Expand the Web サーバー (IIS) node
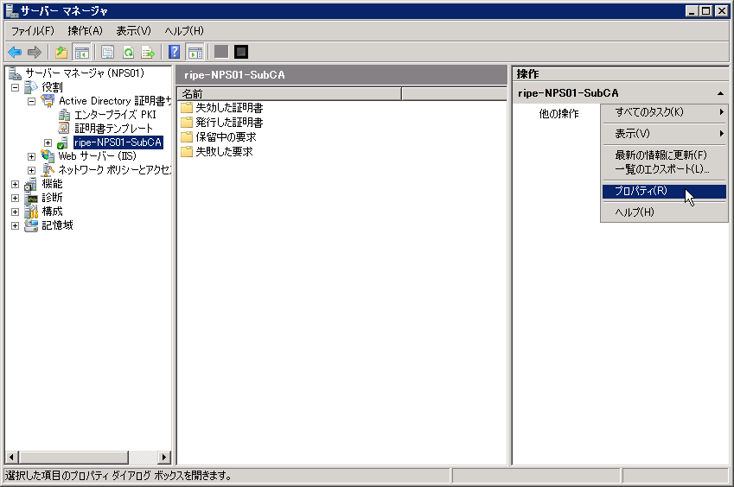 coord(31,156)
